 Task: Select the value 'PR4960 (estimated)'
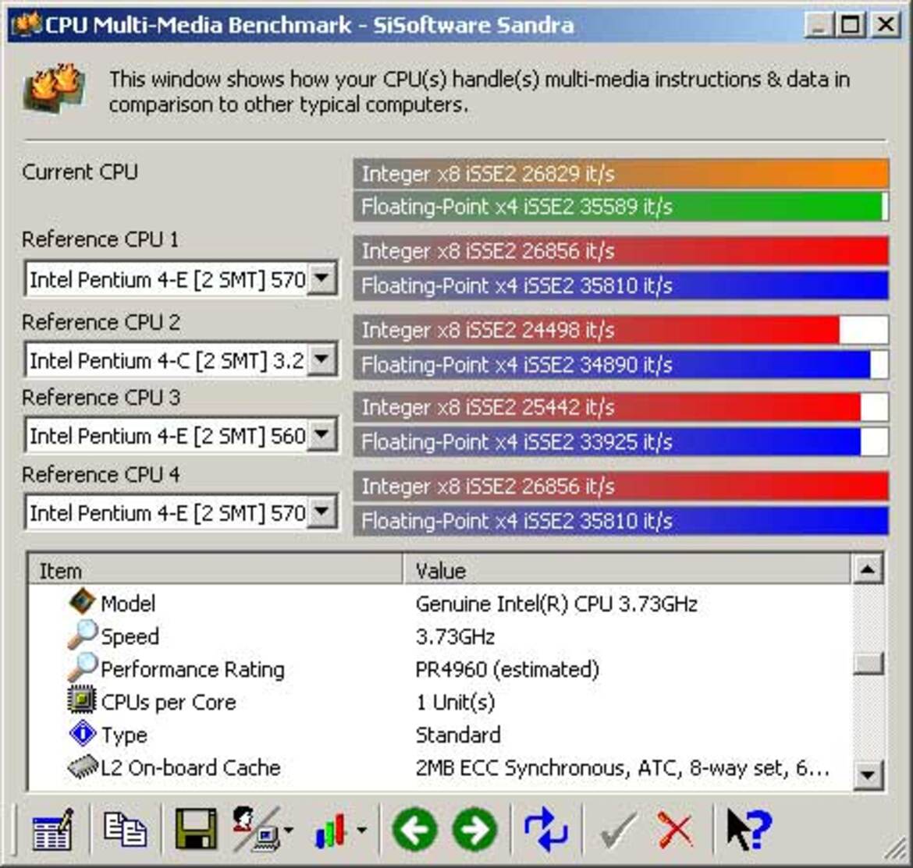(x=507, y=670)
